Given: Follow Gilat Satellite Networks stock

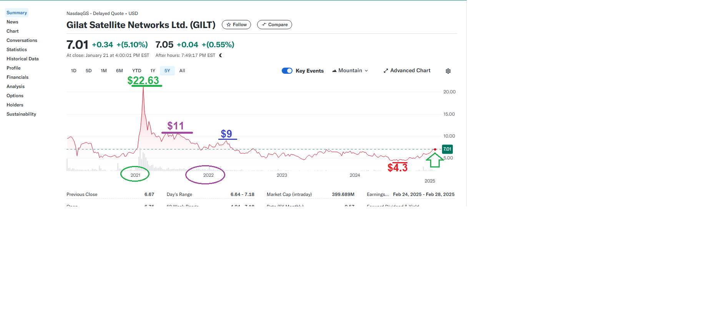Looking at the screenshot, I should click(x=236, y=25).
